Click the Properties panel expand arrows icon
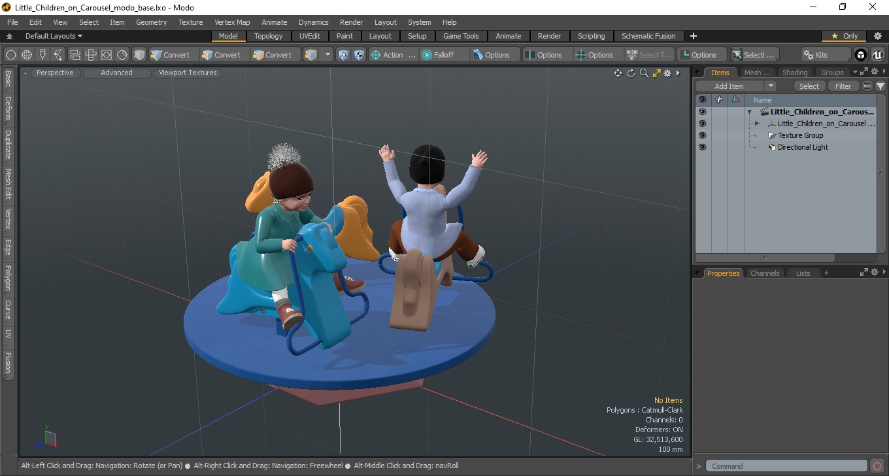This screenshot has height=476, width=889. [x=864, y=273]
